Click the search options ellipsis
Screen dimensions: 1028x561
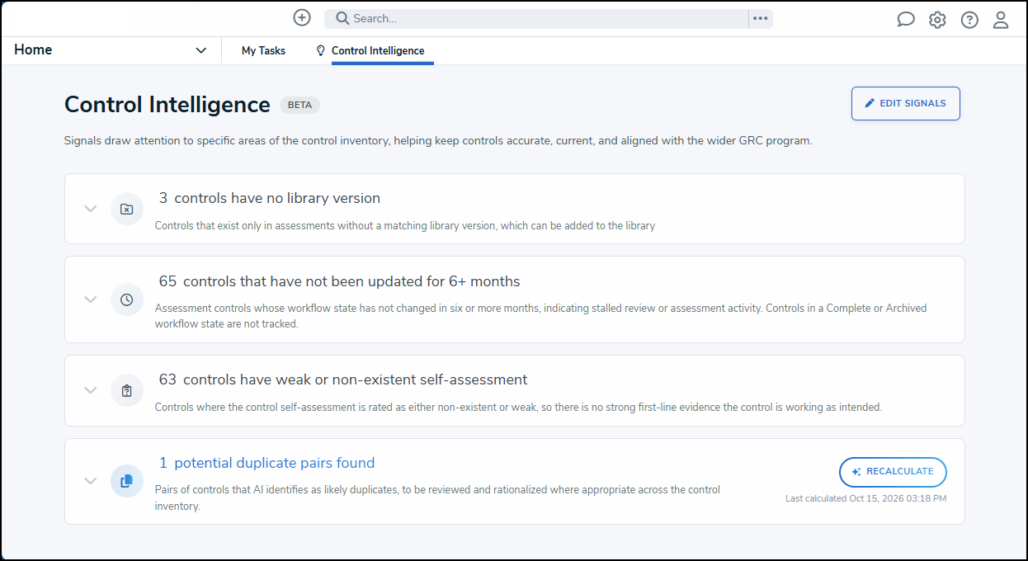point(761,18)
